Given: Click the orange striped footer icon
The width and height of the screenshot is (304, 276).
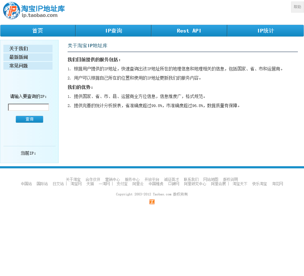Looking at the screenshot, I should pyautogui.click(x=152, y=202).
